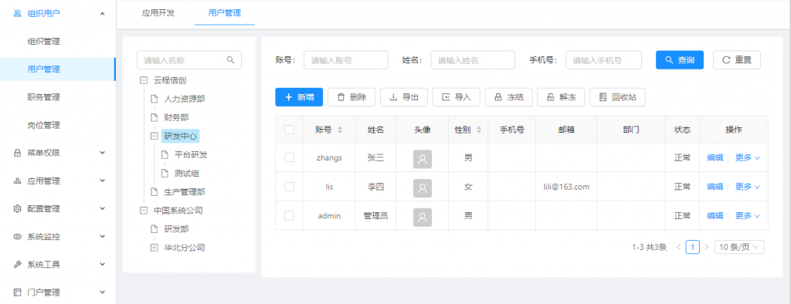Switch to the 用户管理 tab

pos(225,13)
